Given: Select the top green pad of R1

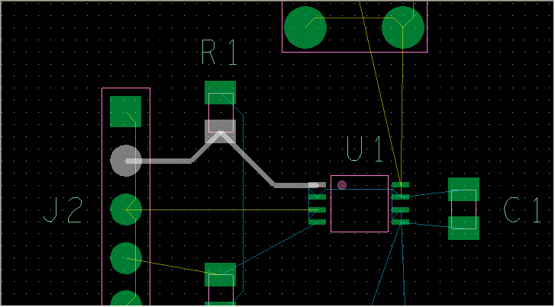Looking at the screenshot, I should [x=220, y=93].
